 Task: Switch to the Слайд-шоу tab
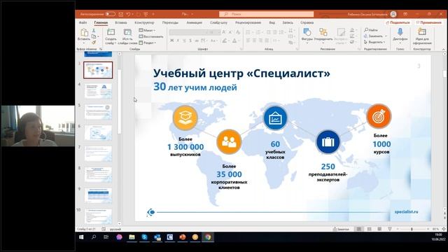pos(218,22)
